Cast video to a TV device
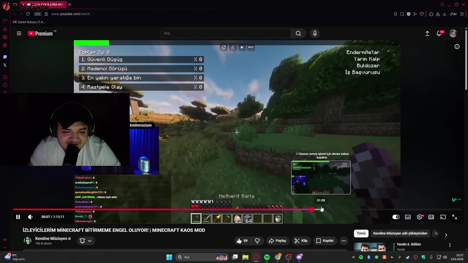Image resolution: width=468 pixels, height=263 pixels. 443,217
